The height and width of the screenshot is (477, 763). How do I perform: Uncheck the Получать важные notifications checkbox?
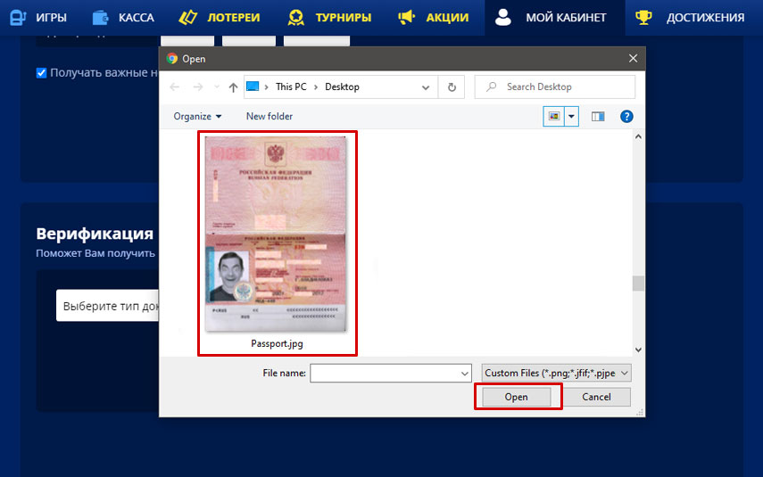(x=41, y=73)
